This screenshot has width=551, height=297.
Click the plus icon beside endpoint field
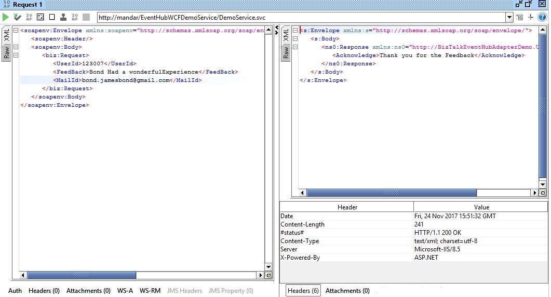tap(531, 17)
